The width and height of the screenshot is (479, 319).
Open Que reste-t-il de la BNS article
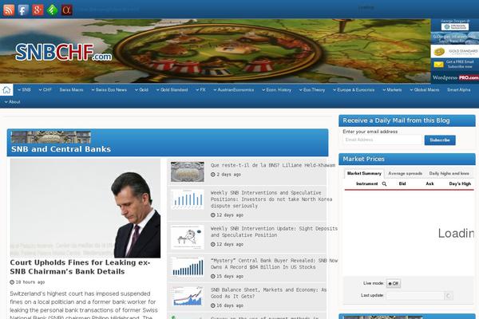point(272,165)
